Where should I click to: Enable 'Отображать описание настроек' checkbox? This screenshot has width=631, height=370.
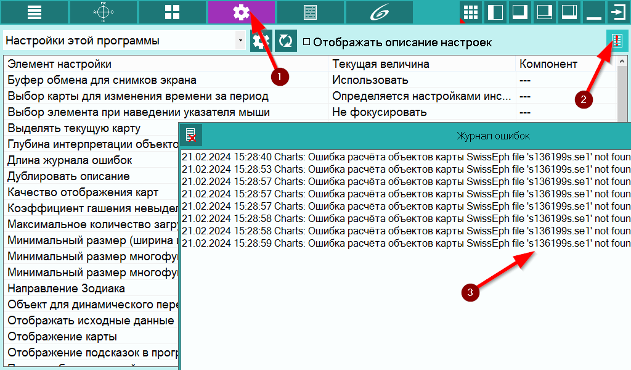click(x=307, y=41)
